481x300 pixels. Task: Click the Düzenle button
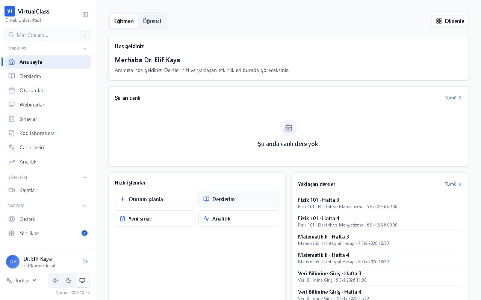point(450,21)
